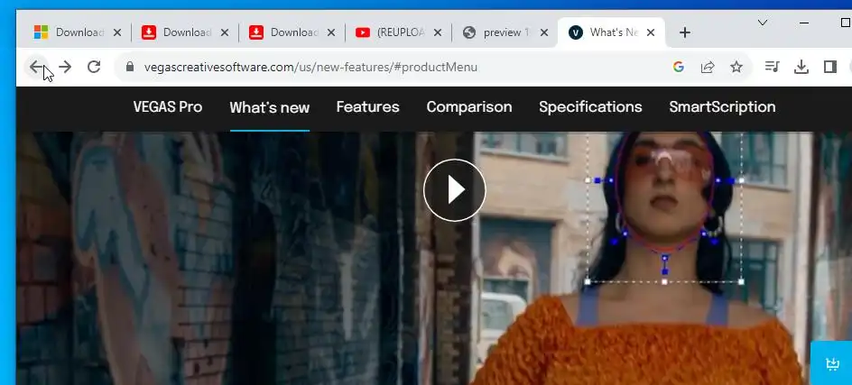Close the second Download tab

pyautogui.click(x=225, y=32)
